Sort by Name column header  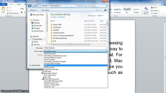tap(53, 21)
